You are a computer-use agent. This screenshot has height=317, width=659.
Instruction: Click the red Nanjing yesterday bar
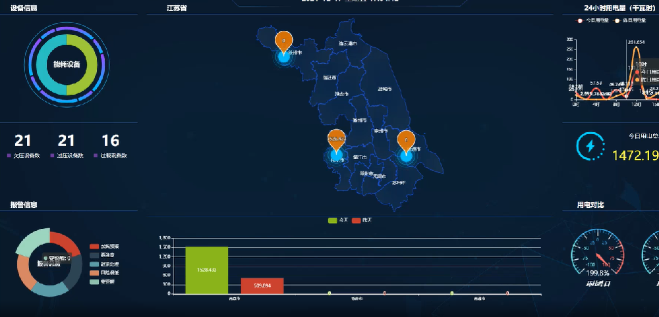[x=262, y=285]
